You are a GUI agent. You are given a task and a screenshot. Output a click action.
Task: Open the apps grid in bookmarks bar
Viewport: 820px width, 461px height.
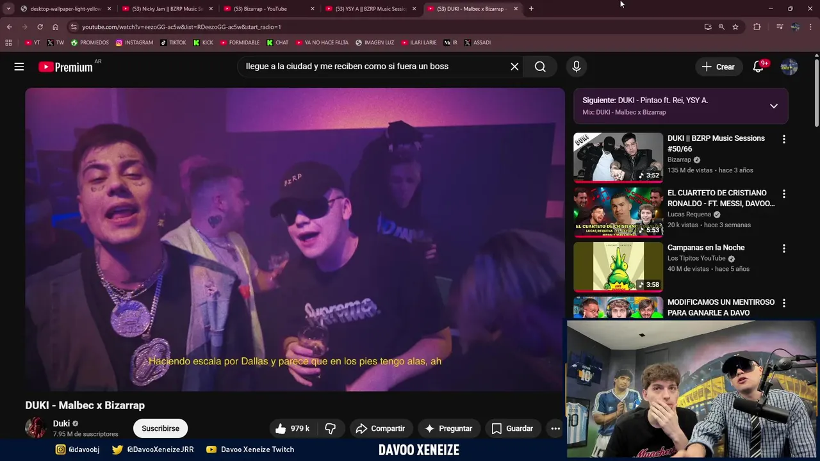coord(8,43)
